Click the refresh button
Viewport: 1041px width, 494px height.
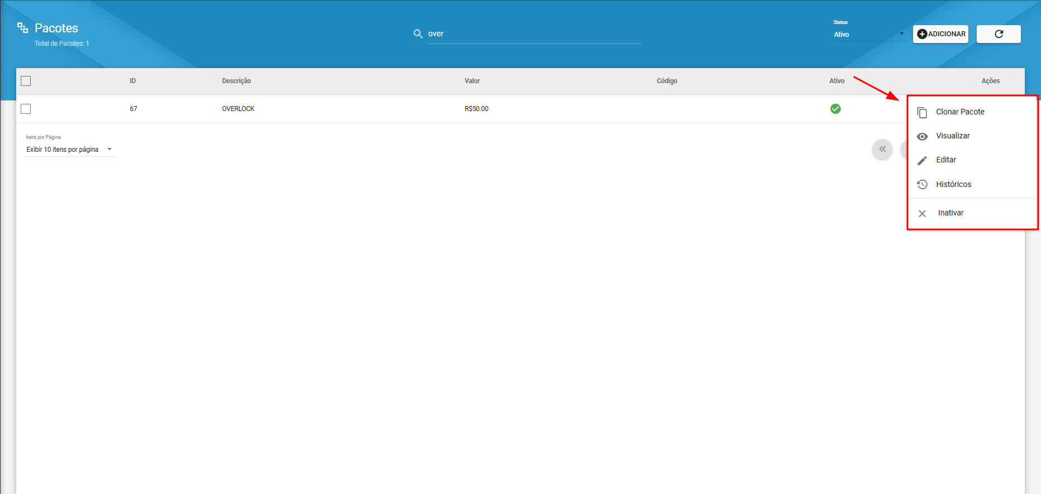[x=999, y=34]
